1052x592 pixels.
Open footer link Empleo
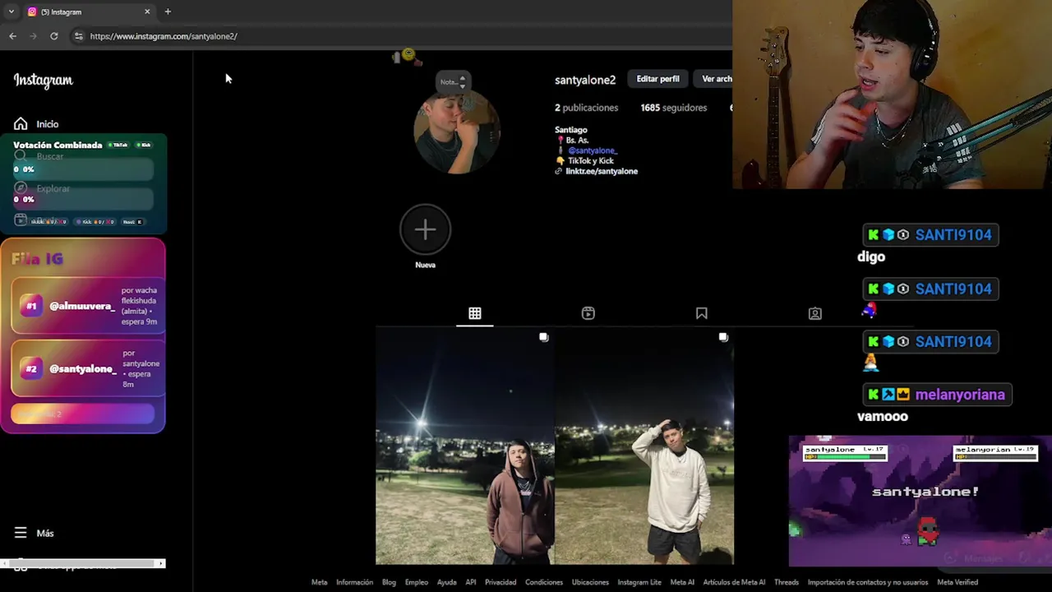coord(416,582)
